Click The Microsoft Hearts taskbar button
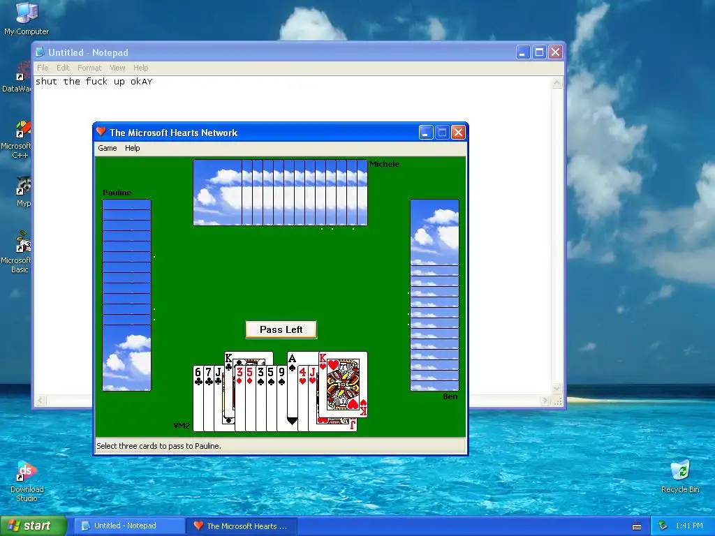Viewport: 715px width, 536px height. 242,526
